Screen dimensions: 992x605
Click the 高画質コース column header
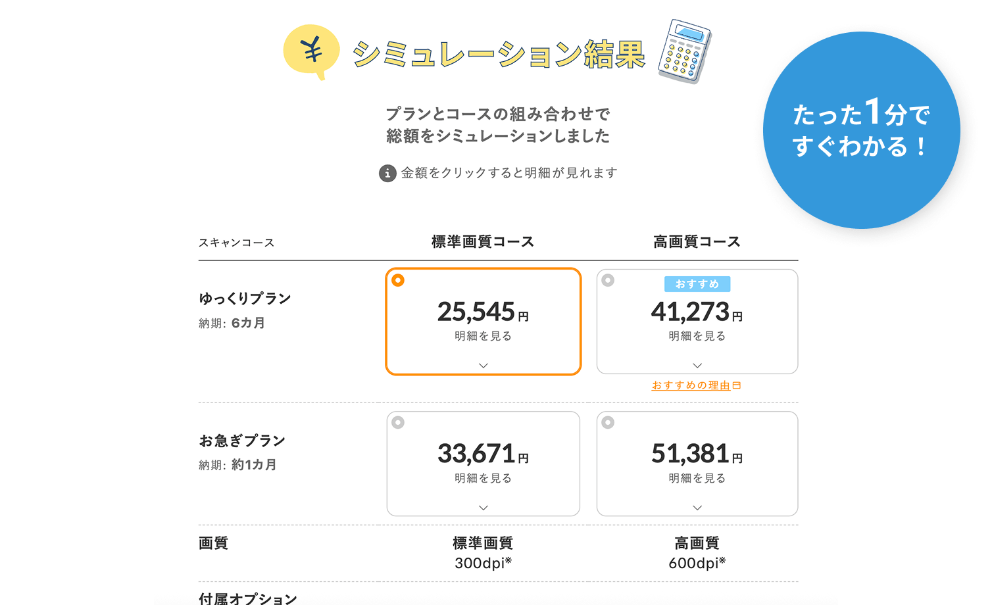tap(697, 241)
